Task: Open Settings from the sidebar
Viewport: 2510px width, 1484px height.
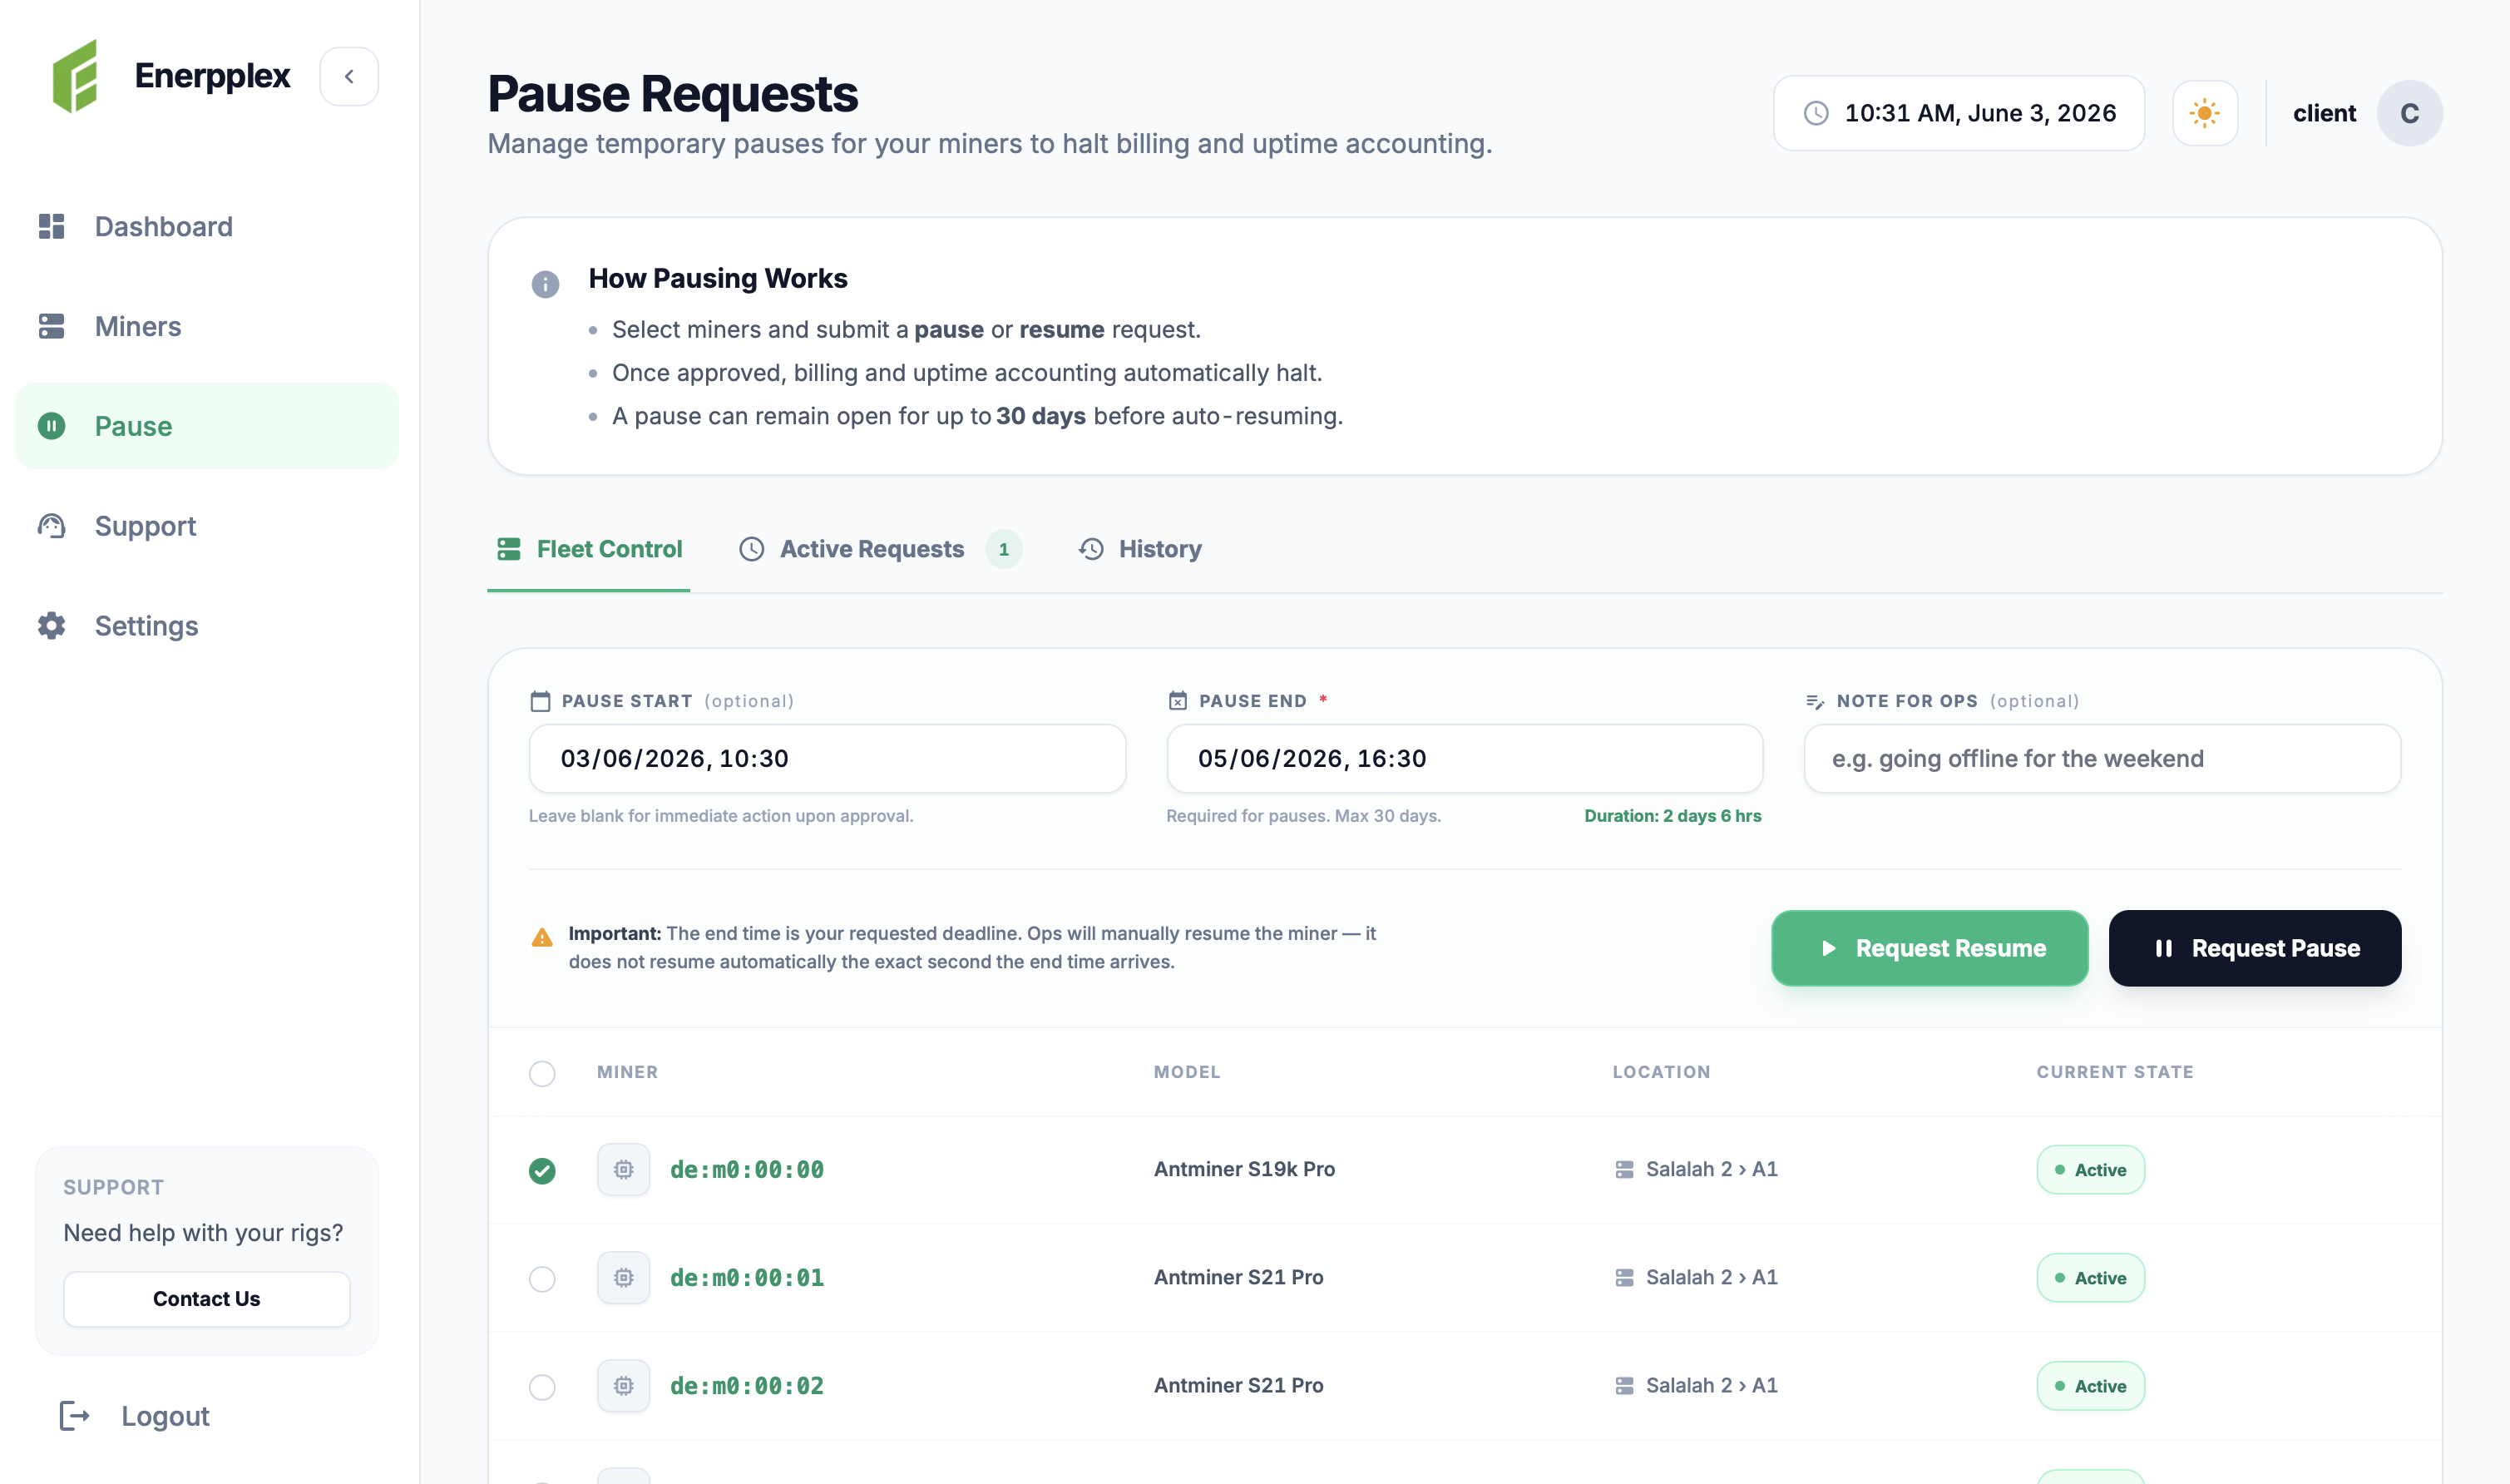Action: point(207,626)
